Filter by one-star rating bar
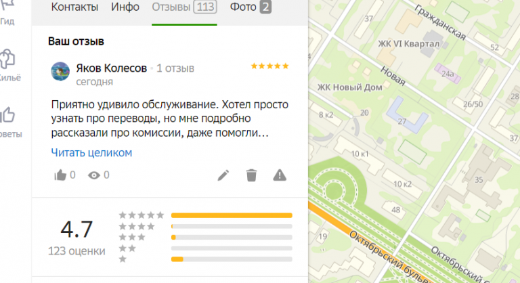This screenshot has width=520, height=283. 232,259
